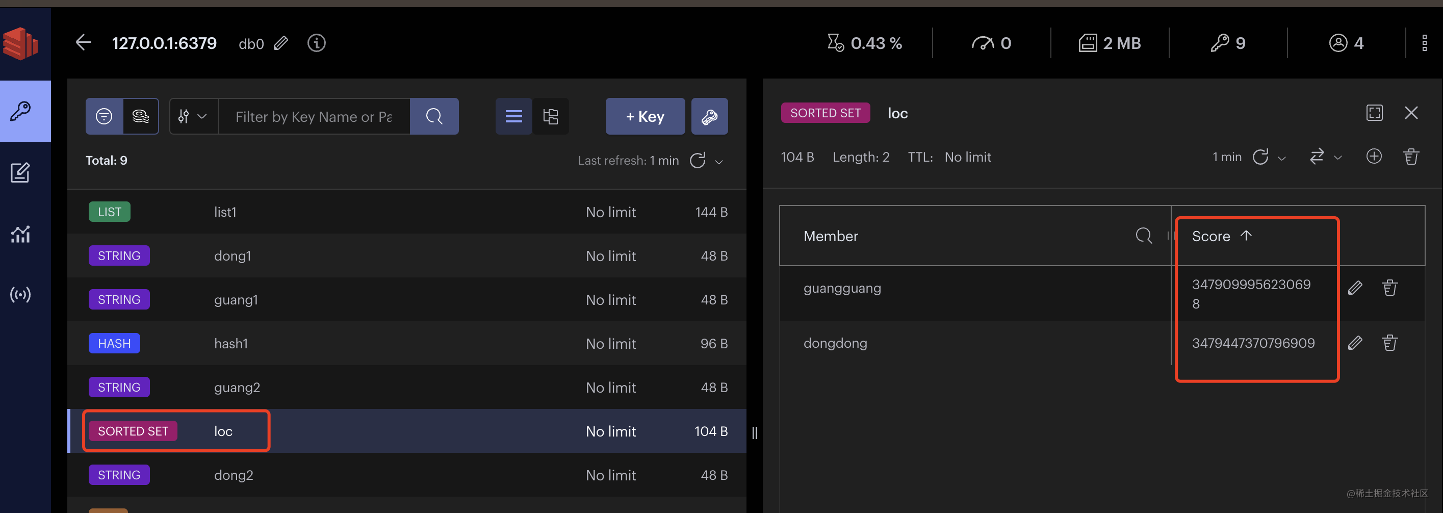Open the Pub/Sub page in the sidebar
Screen dimensions: 1443x513
click(x=21, y=295)
